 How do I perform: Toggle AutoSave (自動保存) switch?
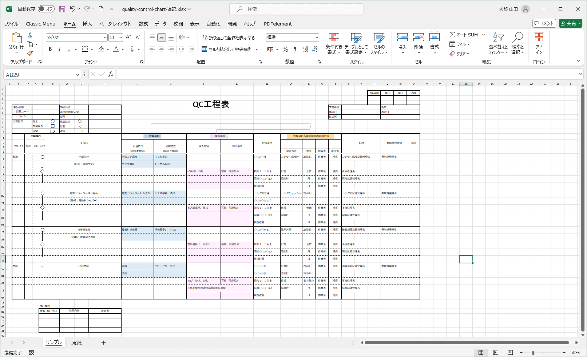(46, 9)
